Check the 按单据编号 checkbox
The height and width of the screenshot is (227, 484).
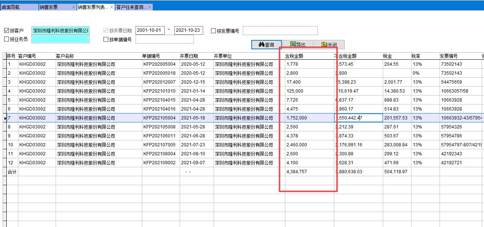pyautogui.click(x=106, y=39)
